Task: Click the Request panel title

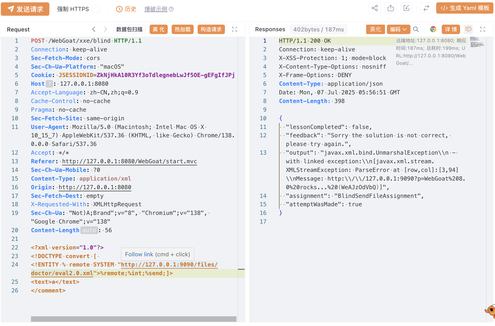Action: click(x=18, y=29)
